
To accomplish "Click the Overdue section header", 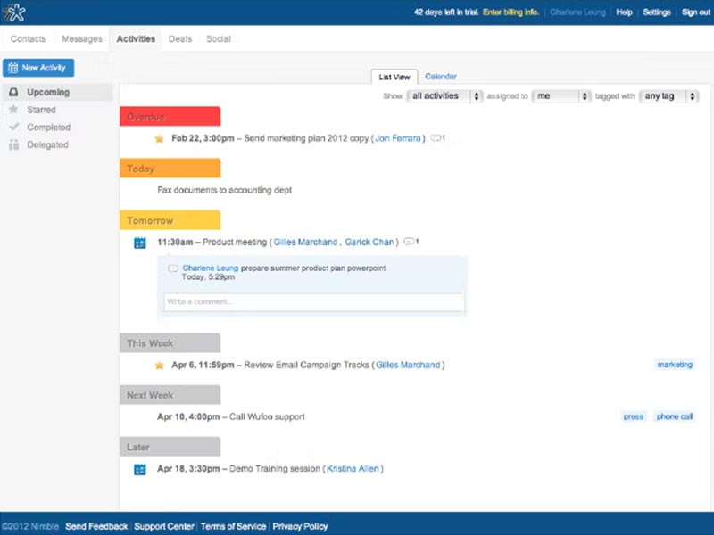I will coord(170,117).
